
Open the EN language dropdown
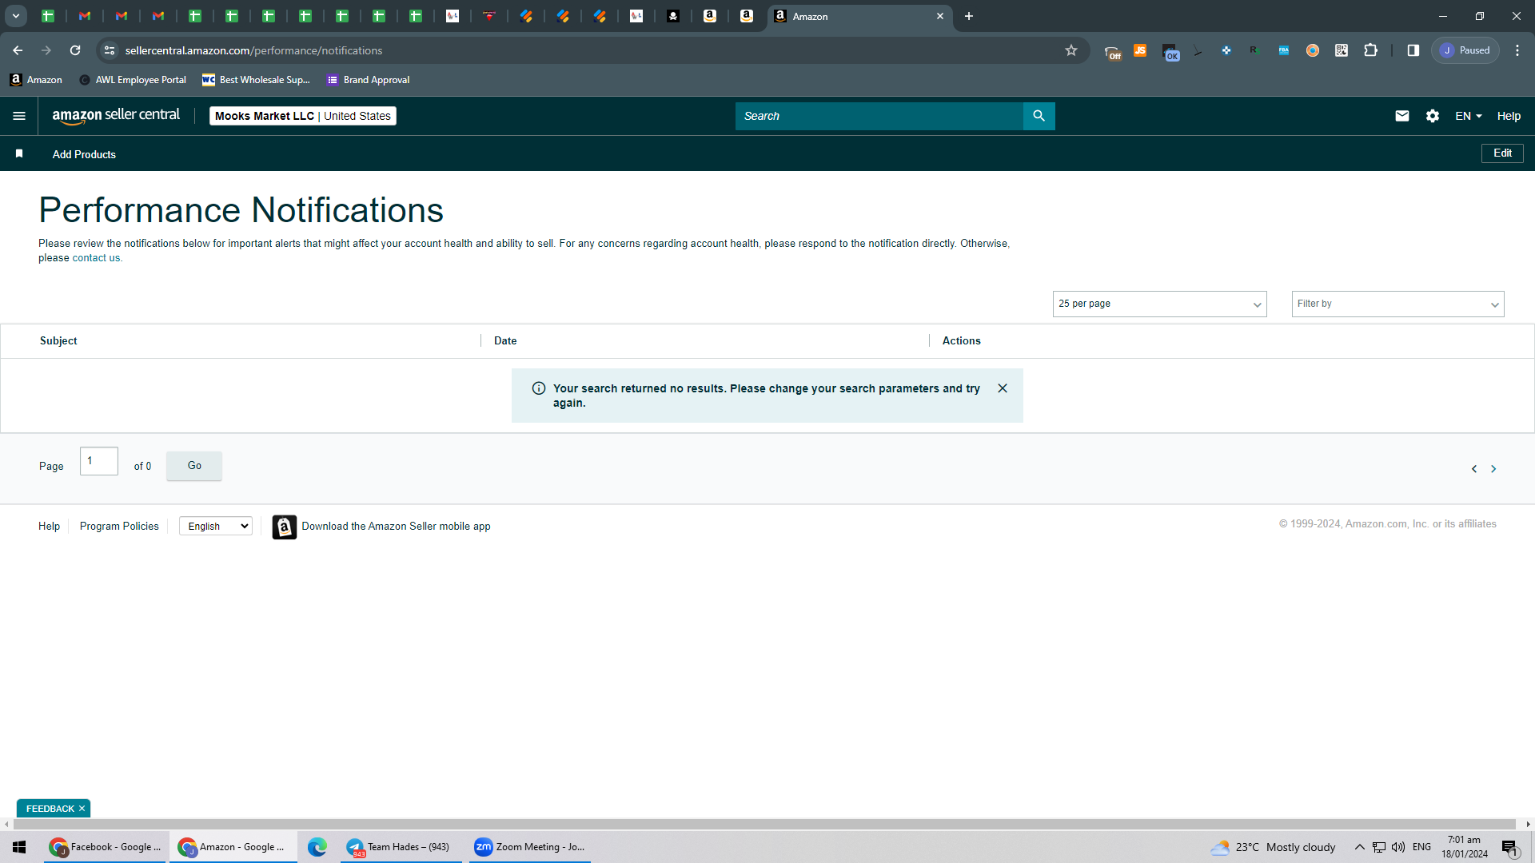1468,116
